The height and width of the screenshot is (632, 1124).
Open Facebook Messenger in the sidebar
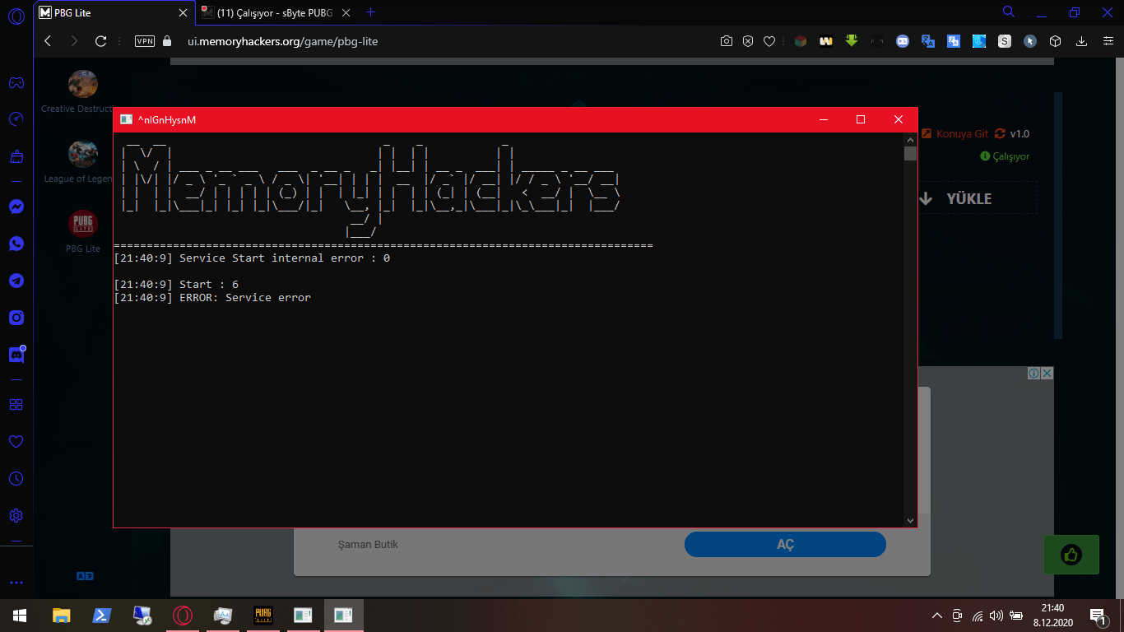[x=16, y=207]
